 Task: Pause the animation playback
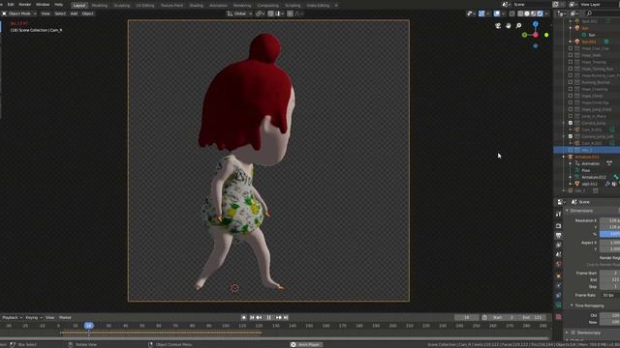click(x=269, y=318)
